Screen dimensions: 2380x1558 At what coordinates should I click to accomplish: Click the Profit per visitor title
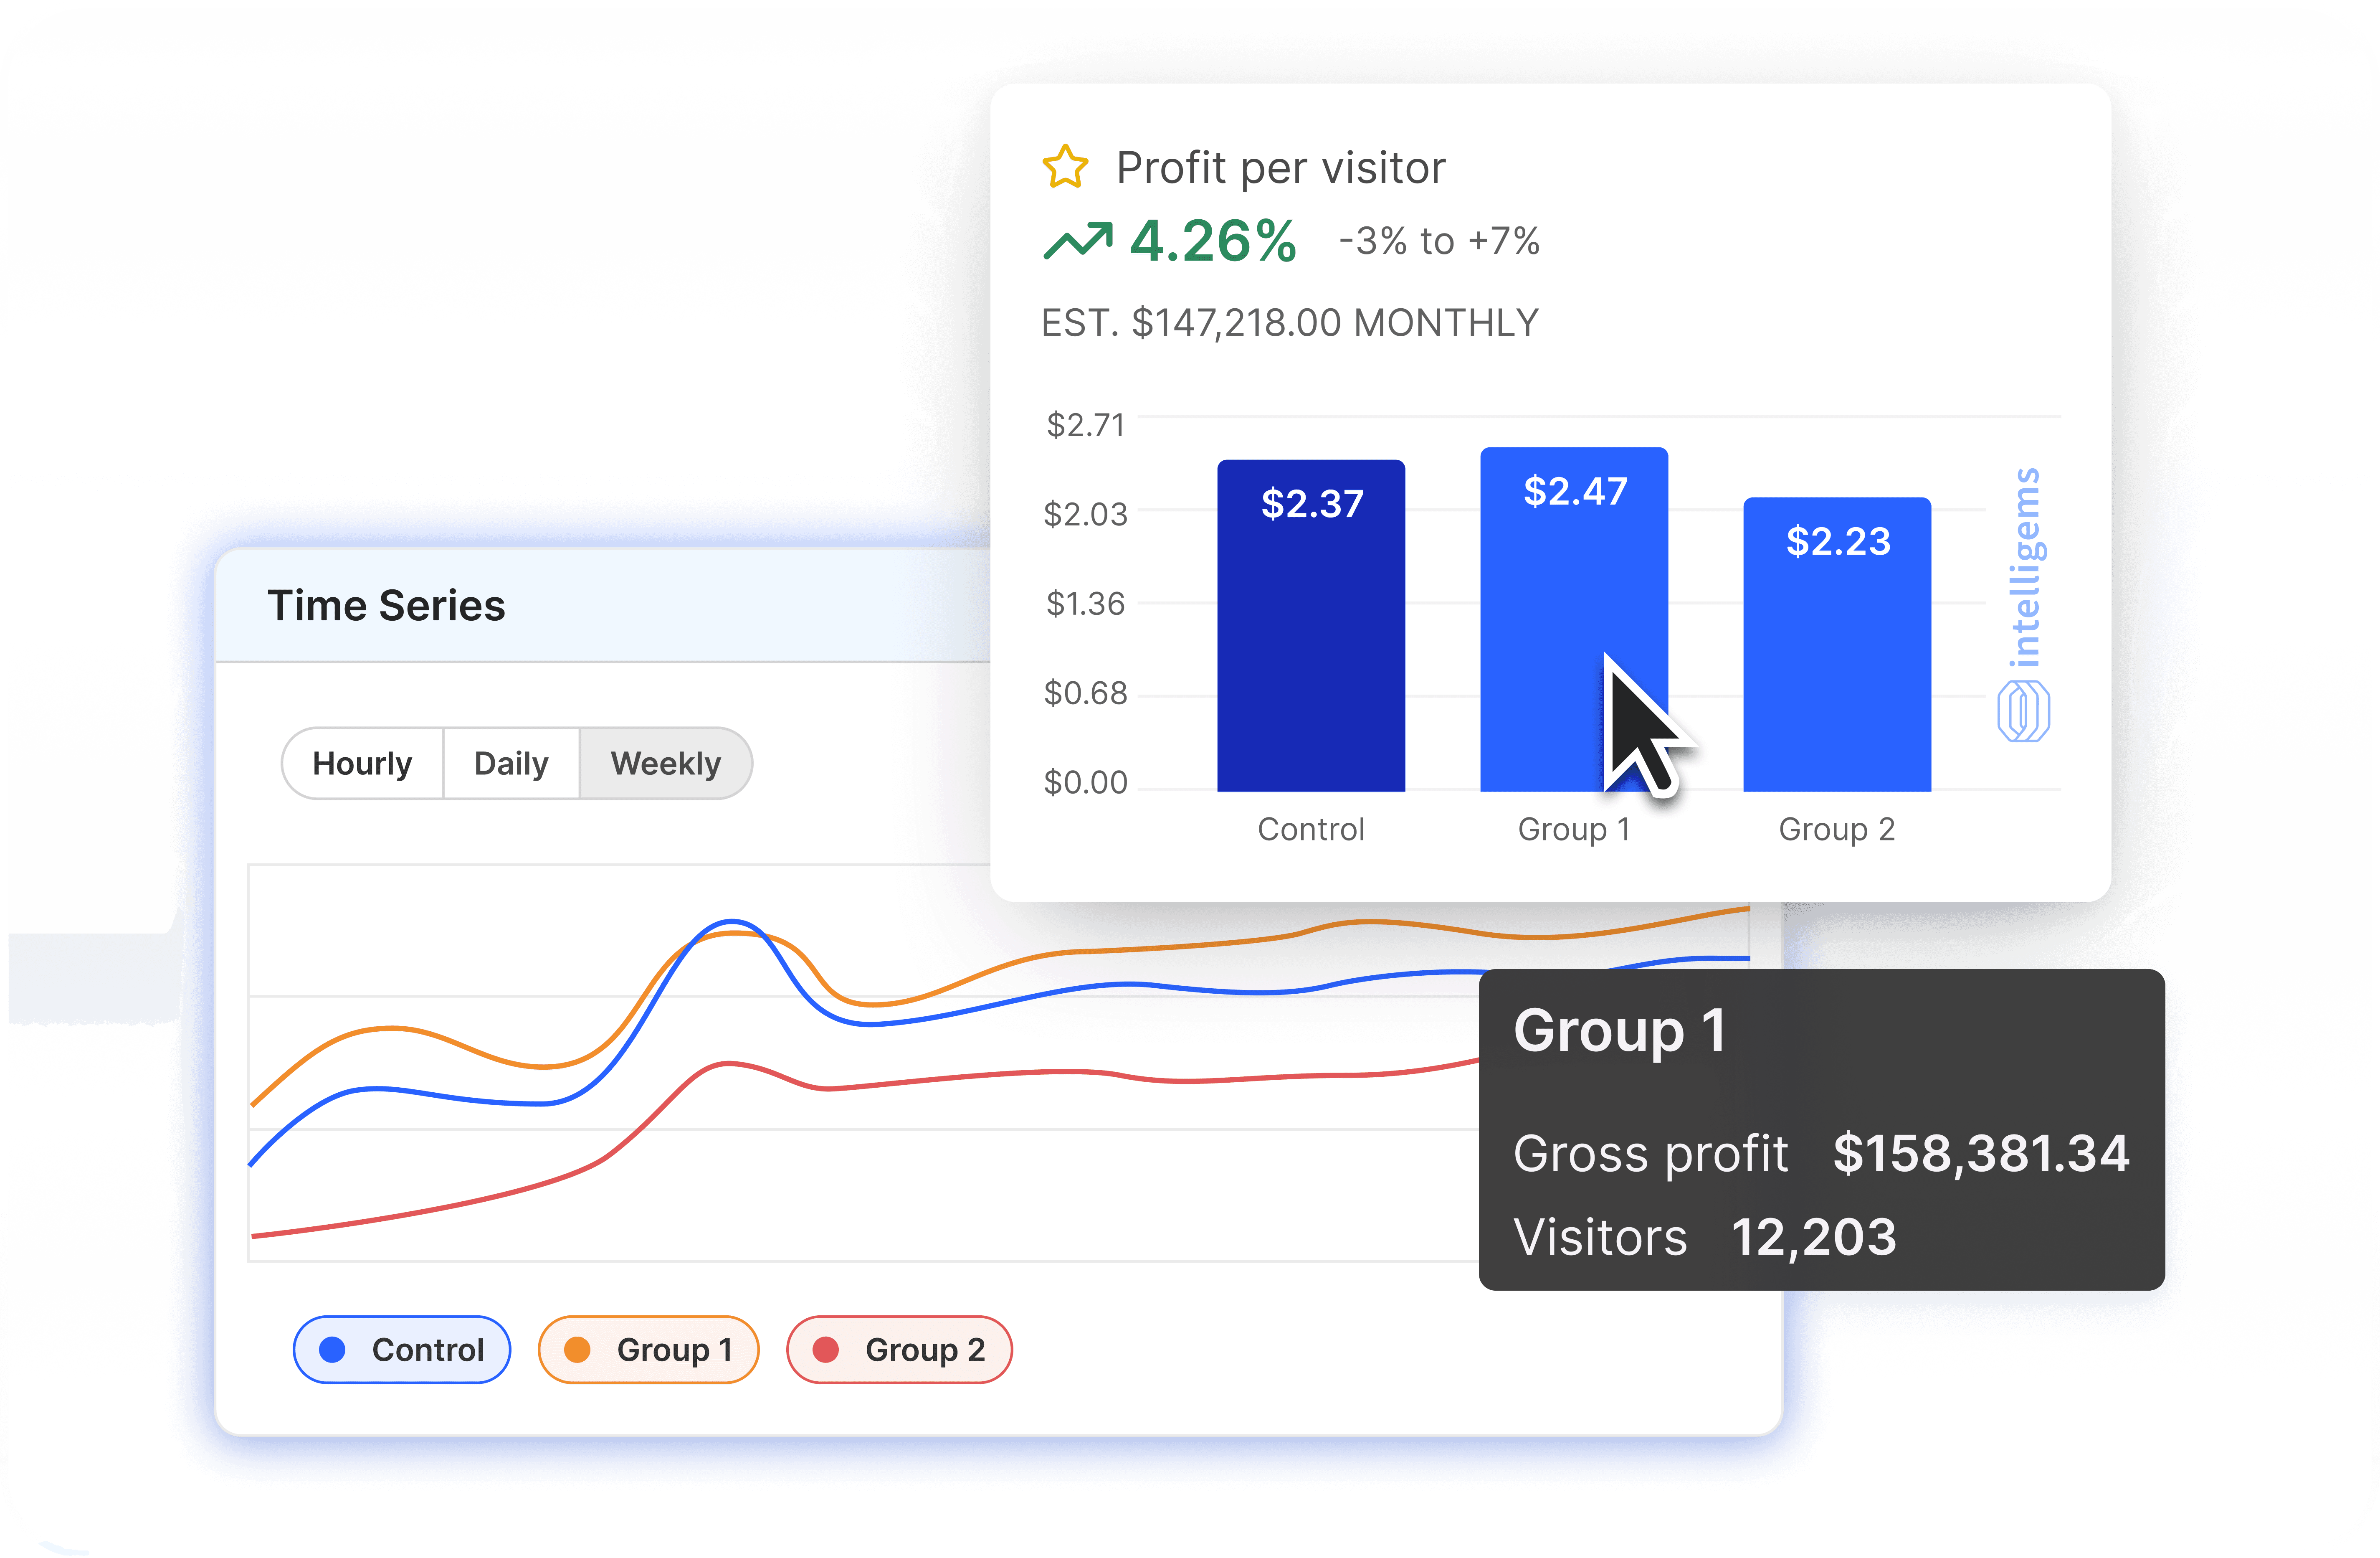[1280, 168]
